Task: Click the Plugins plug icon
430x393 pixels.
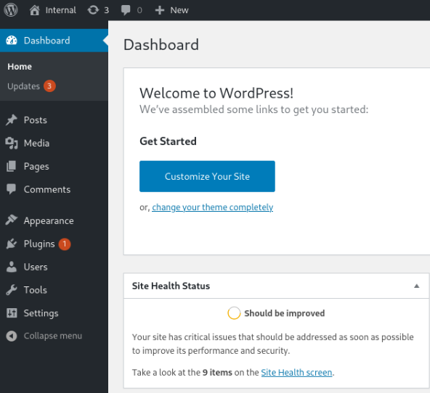Action: point(12,244)
